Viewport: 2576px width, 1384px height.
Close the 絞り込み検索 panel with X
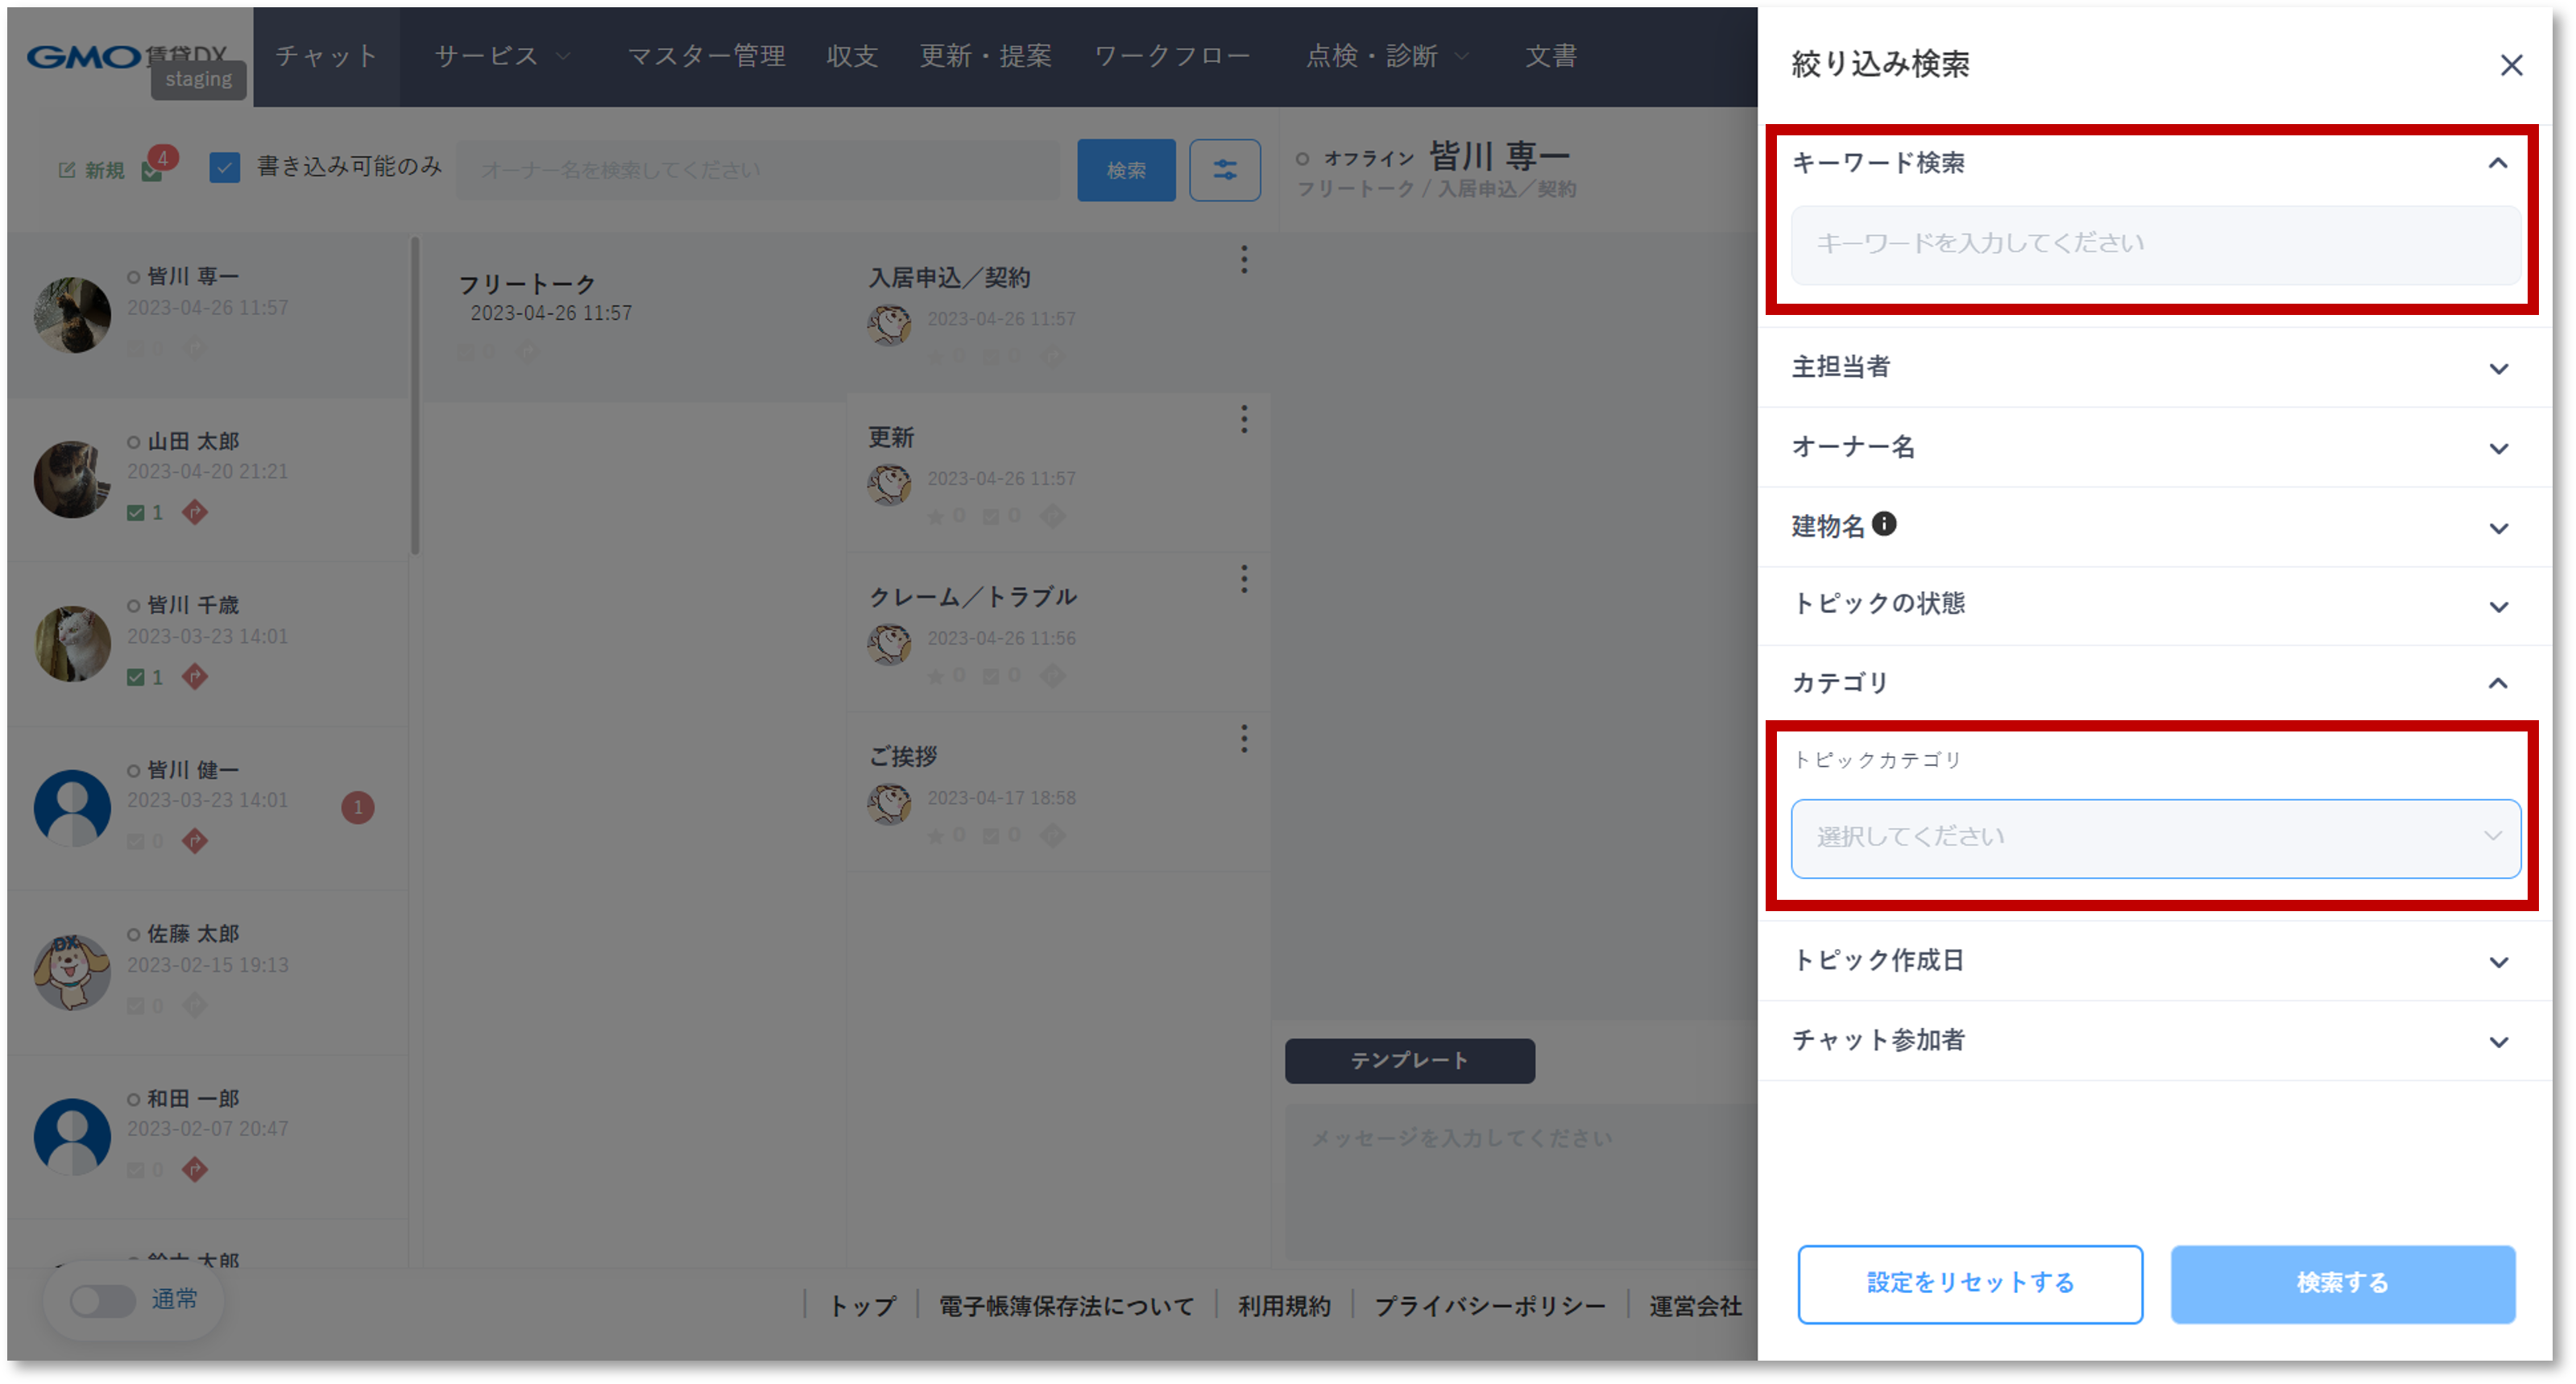(x=2511, y=66)
